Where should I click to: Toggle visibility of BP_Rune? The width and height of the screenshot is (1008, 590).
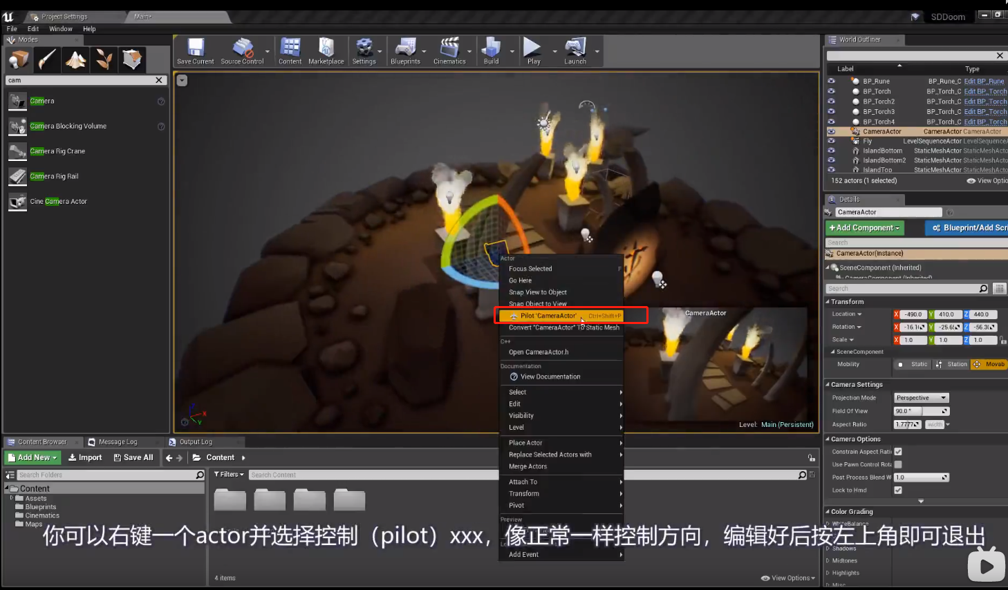click(831, 81)
